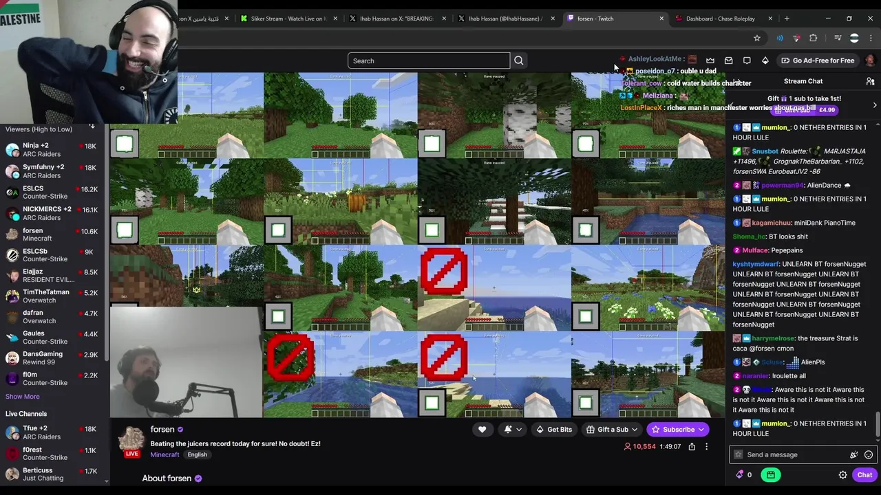Switch to Ihab Hassan (@IhabHassane) tab
This screenshot has height=495, width=881.
[505, 19]
